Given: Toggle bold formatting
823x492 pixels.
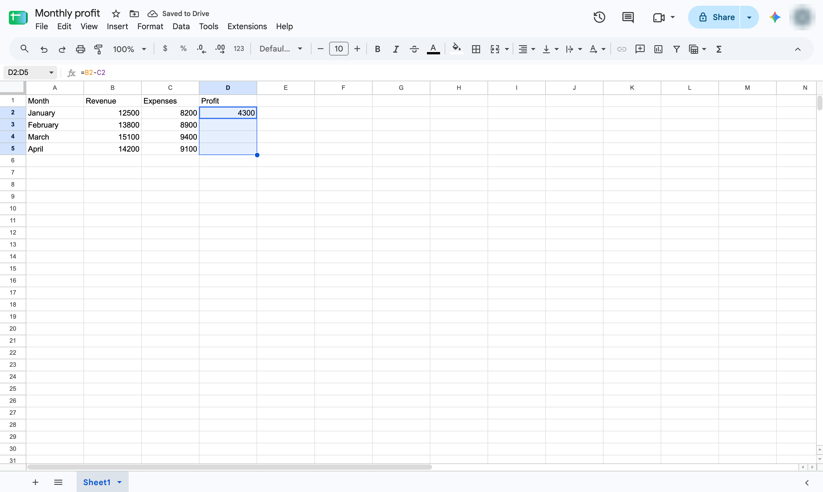Looking at the screenshot, I should 377,49.
